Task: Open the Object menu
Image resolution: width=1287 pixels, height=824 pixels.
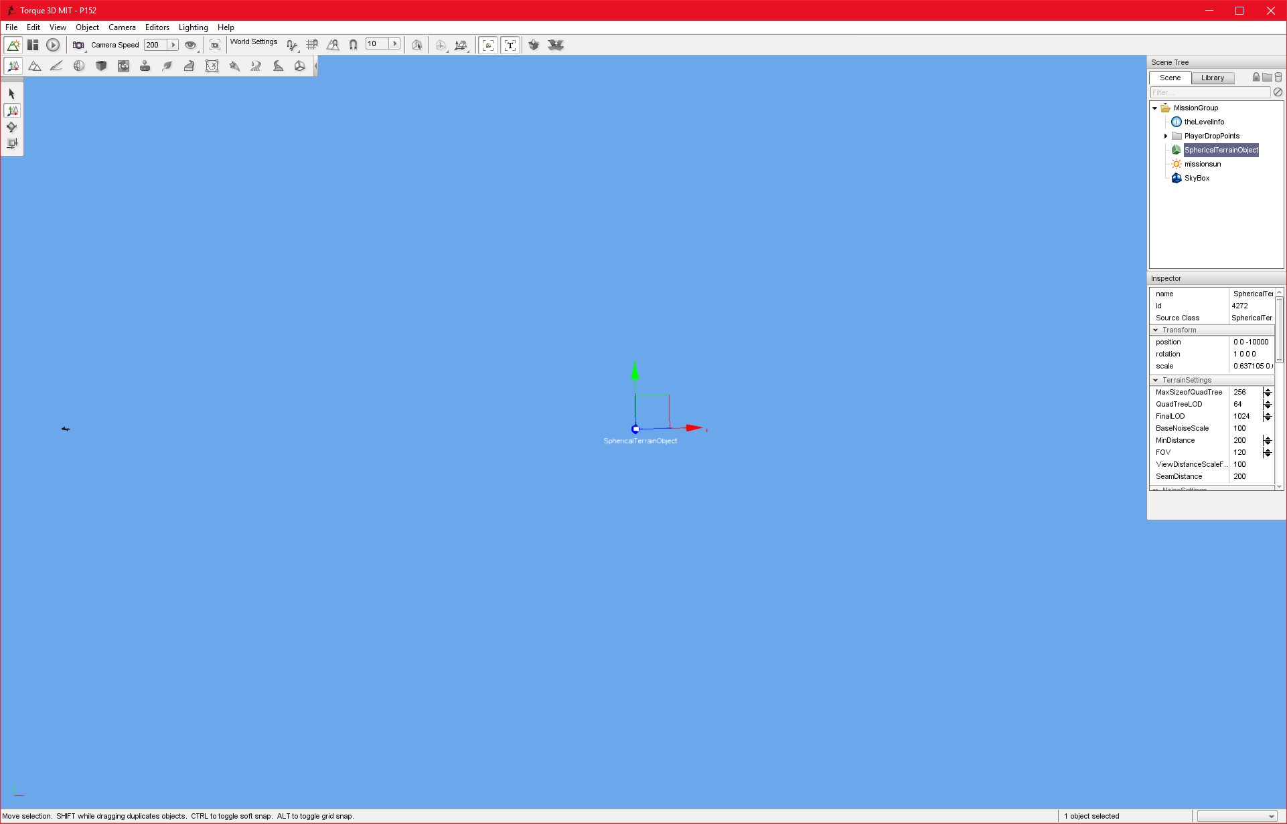Action: (87, 27)
